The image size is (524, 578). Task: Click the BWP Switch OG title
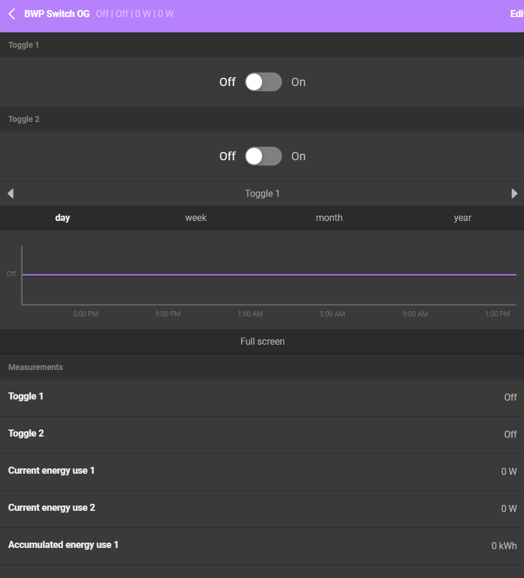pos(57,14)
